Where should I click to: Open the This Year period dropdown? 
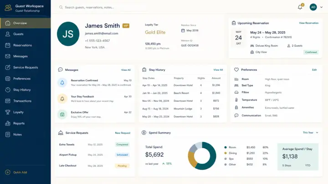310,133
